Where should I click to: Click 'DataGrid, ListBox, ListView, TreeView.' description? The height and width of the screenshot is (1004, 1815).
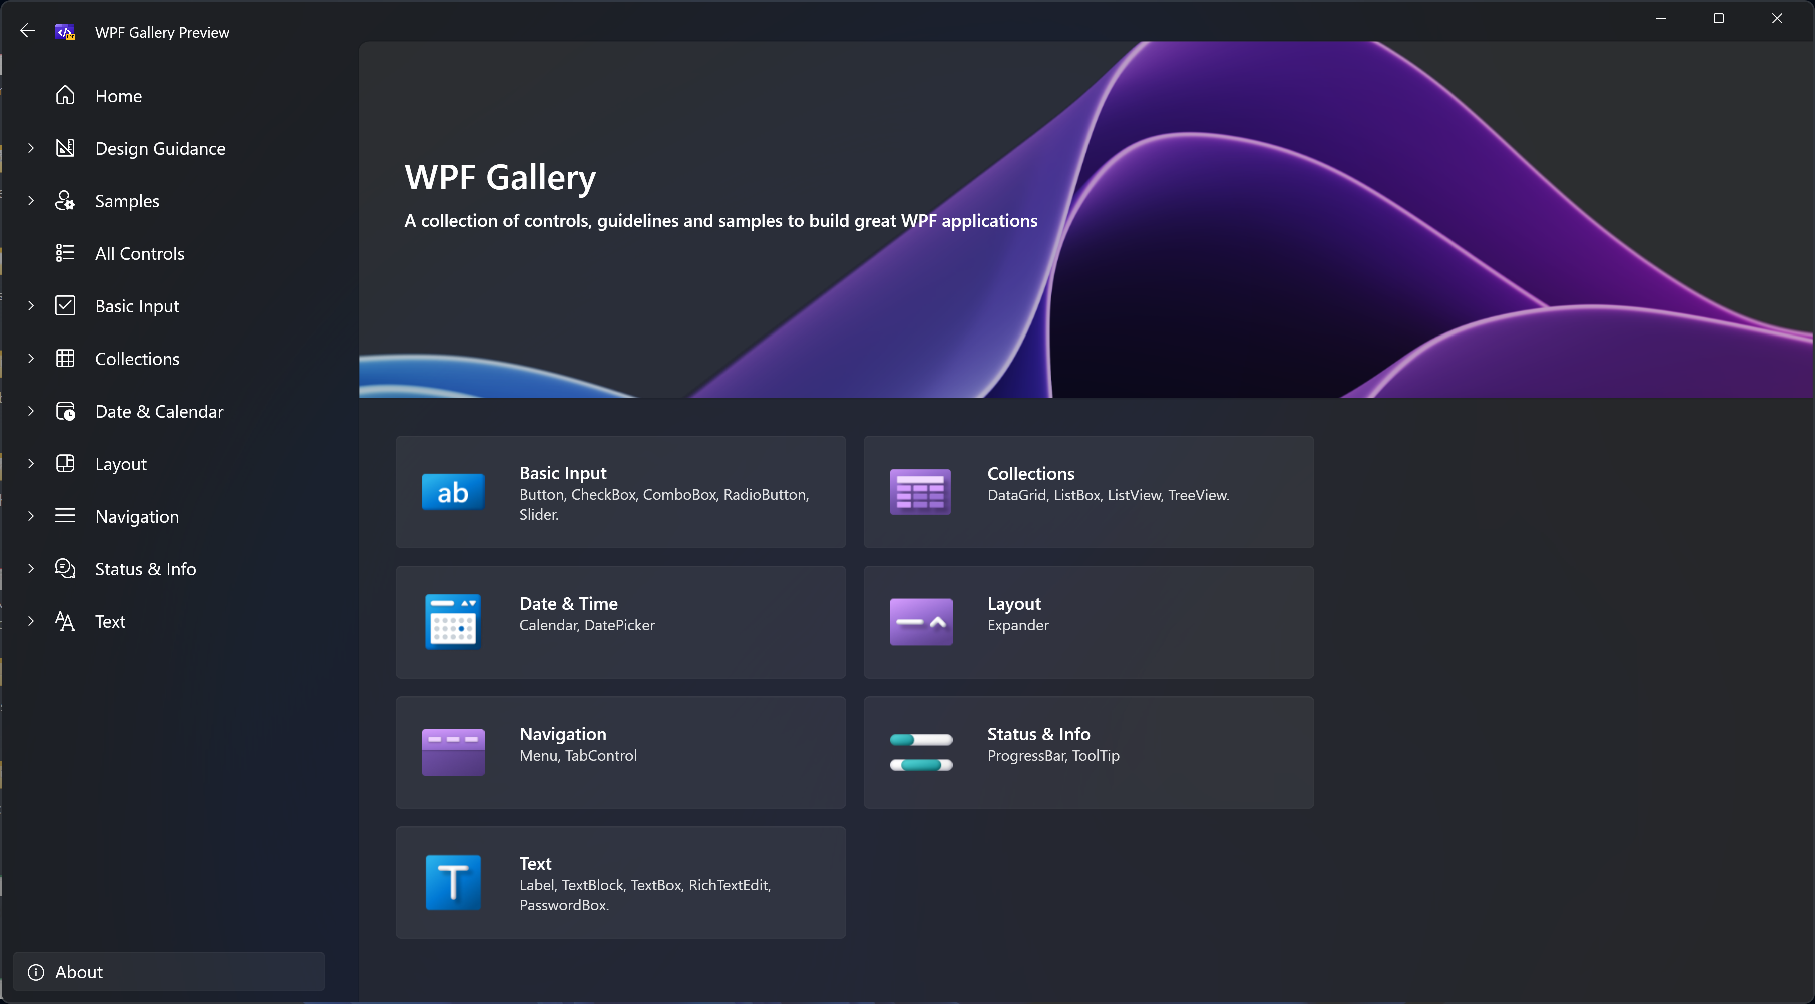[1109, 495]
